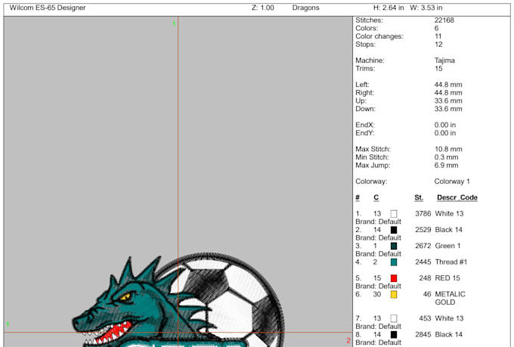Viewport: 514px width, 347px height.
Task: Click the METALIC GOLD thread description
Action: click(x=450, y=298)
